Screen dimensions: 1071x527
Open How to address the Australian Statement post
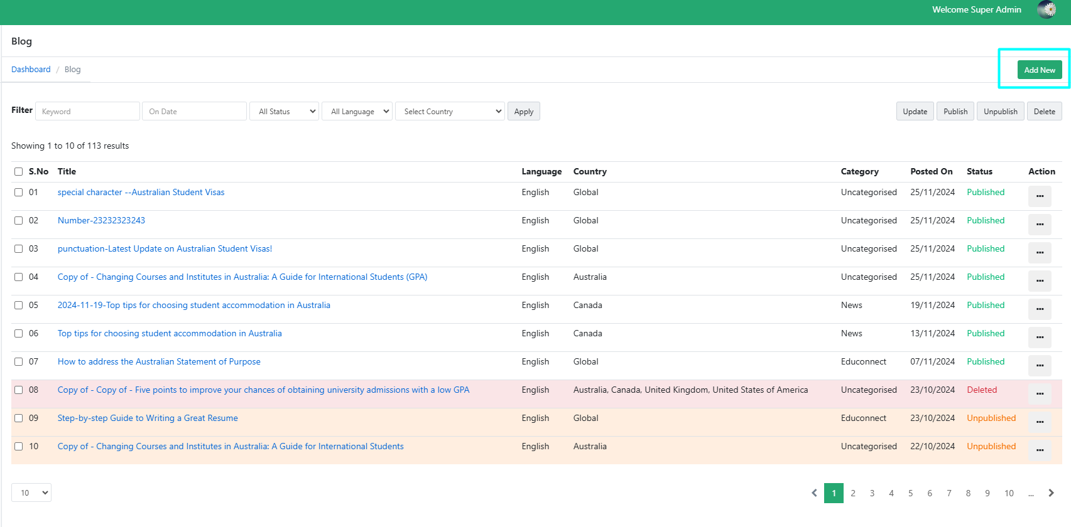(x=159, y=362)
